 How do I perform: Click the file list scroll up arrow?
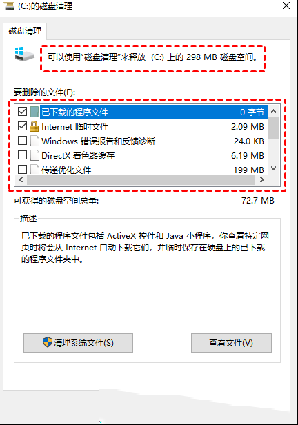coord(274,111)
